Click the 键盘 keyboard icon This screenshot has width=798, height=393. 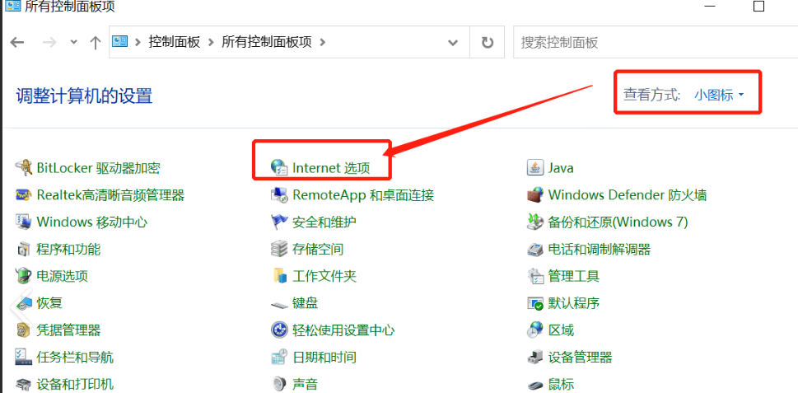[x=279, y=304]
